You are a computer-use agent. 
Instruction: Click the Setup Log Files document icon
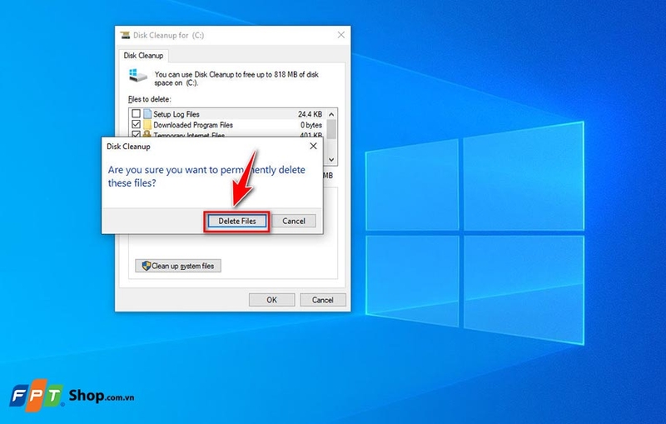tap(147, 113)
